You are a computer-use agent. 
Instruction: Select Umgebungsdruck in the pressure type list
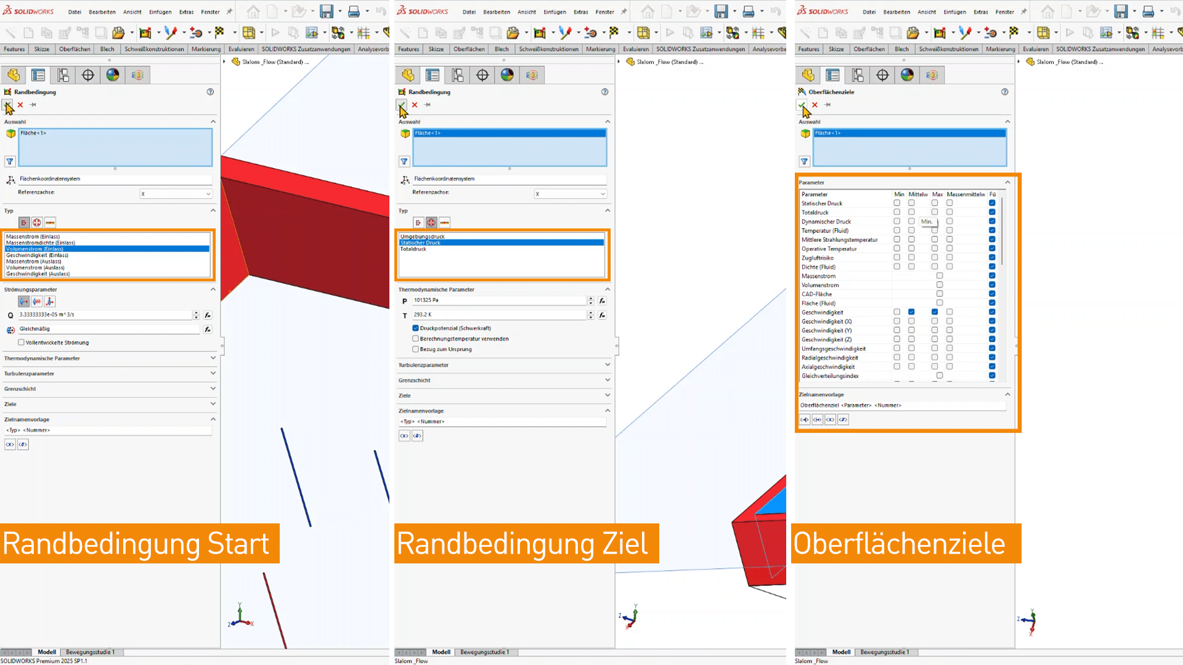[x=423, y=236]
